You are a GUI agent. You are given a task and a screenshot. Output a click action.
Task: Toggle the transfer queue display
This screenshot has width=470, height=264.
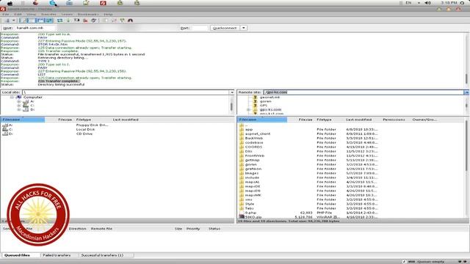tap(48, 21)
